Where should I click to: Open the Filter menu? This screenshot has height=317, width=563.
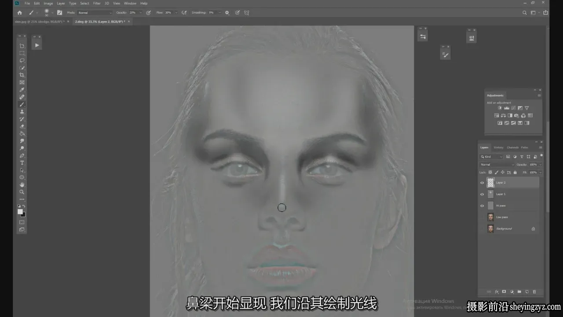coord(97,3)
